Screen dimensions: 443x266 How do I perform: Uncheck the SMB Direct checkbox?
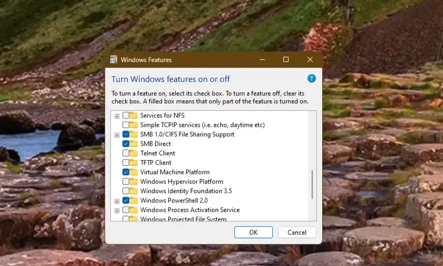(126, 144)
